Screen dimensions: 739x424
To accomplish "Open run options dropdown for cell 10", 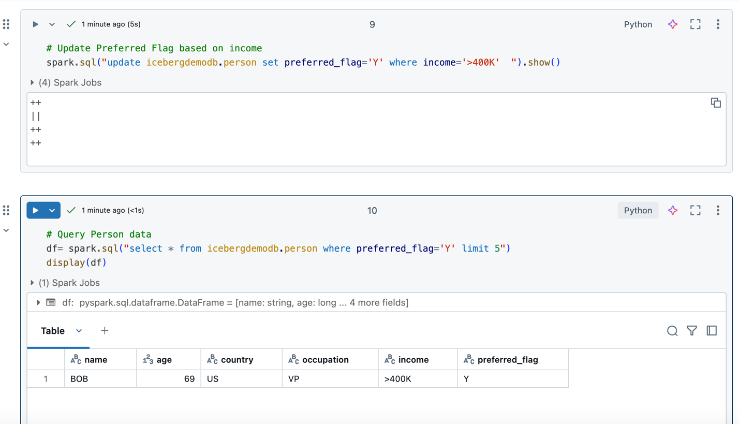I will (52, 210).
